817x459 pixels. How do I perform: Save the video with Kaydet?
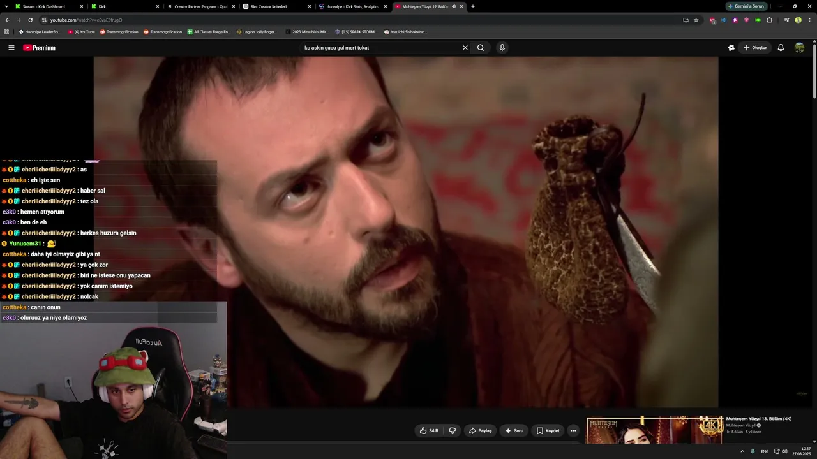pos(548,431)
